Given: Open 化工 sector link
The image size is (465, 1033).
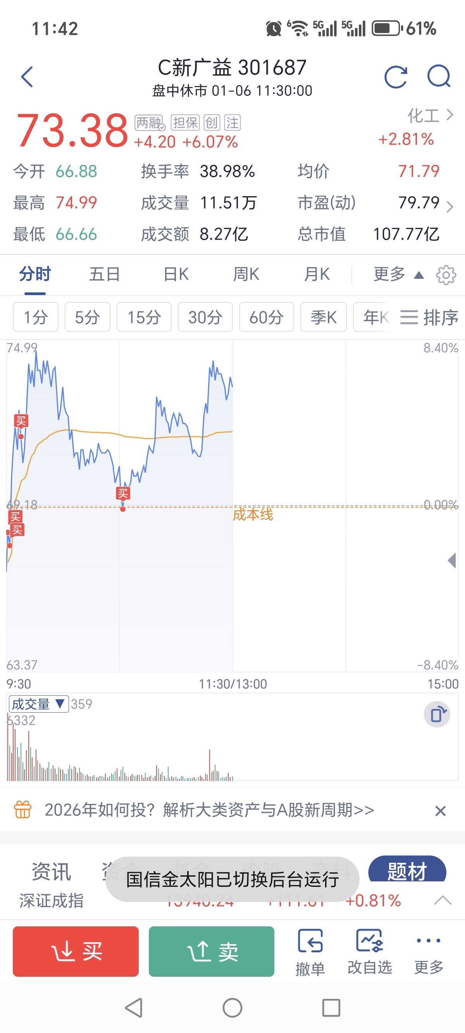Looking at the screenshot, I should pyautogui.click(x=430, y=116).
